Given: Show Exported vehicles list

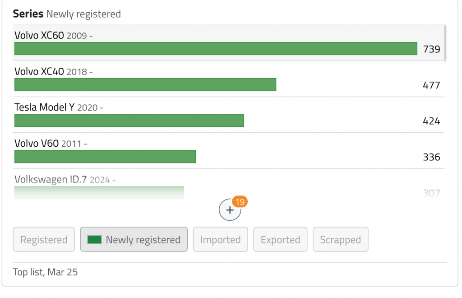Looking at the screenshot, I should [280, 240].
